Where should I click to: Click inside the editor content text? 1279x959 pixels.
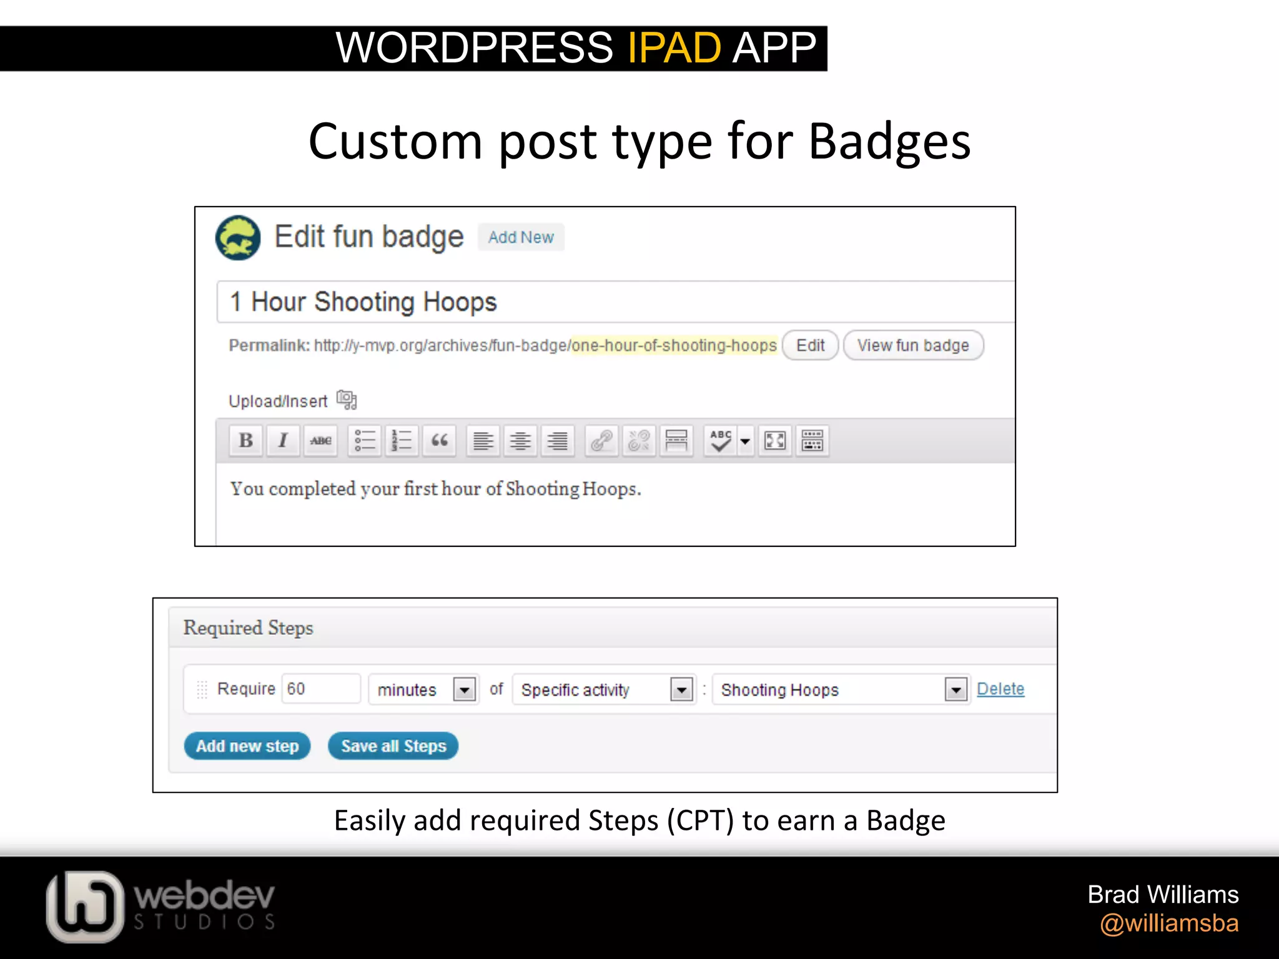tap(436, 489)
